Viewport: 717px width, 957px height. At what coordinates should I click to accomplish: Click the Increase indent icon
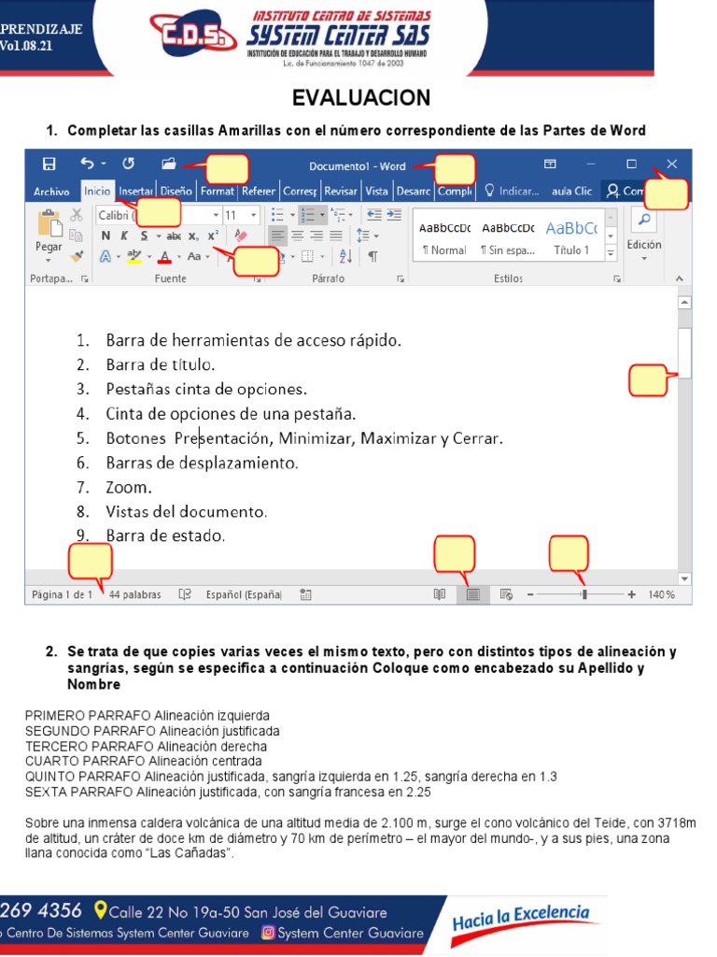point(395,214)
